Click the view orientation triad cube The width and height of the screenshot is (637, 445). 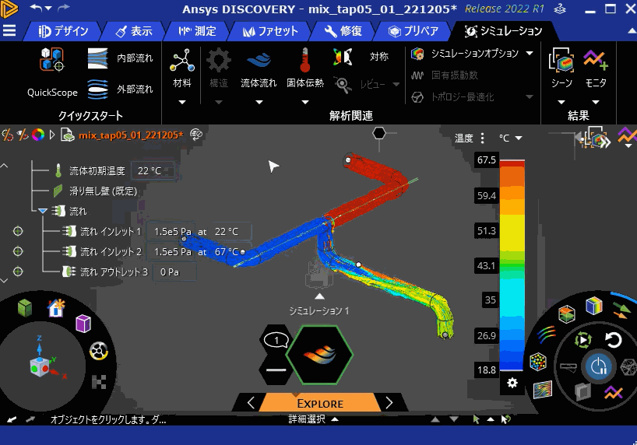coord(40,366)
